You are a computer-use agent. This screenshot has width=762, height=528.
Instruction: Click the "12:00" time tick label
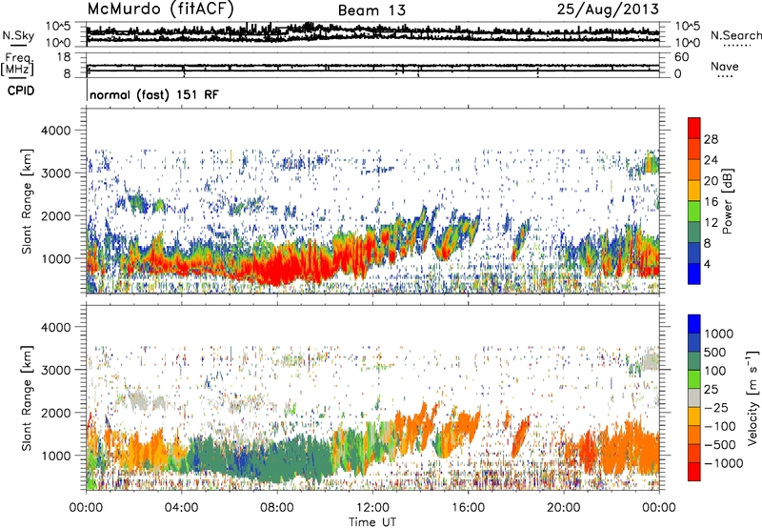(372, 508)
